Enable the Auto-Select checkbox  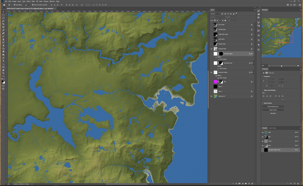[14, 5]
